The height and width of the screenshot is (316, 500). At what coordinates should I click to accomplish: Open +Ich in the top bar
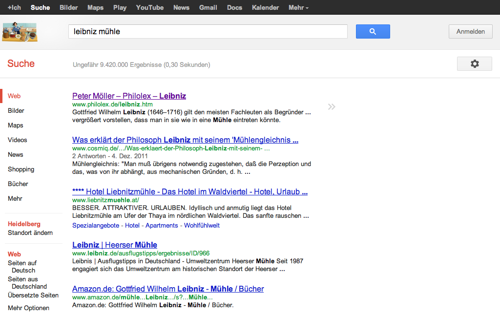[x=14, y=8]
